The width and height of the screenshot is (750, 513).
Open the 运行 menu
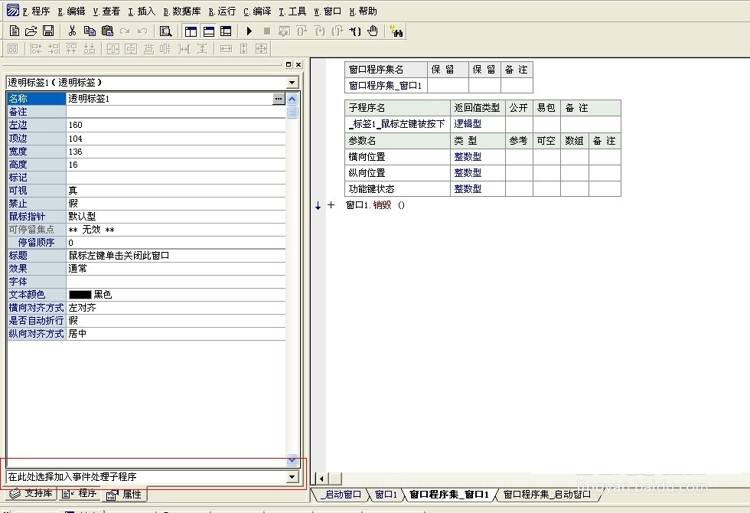click(x=222, y=11)
